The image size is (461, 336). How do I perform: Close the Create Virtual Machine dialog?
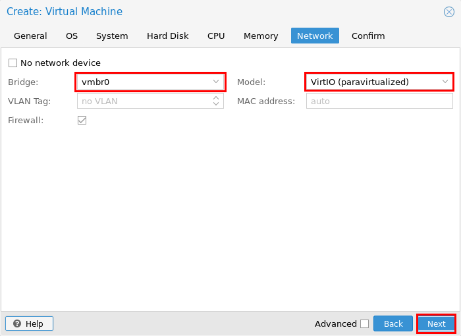pos(448,12)
